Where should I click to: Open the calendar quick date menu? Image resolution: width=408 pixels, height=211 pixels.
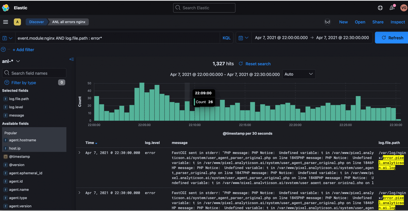pyautogui.click(x=244, y=38)
